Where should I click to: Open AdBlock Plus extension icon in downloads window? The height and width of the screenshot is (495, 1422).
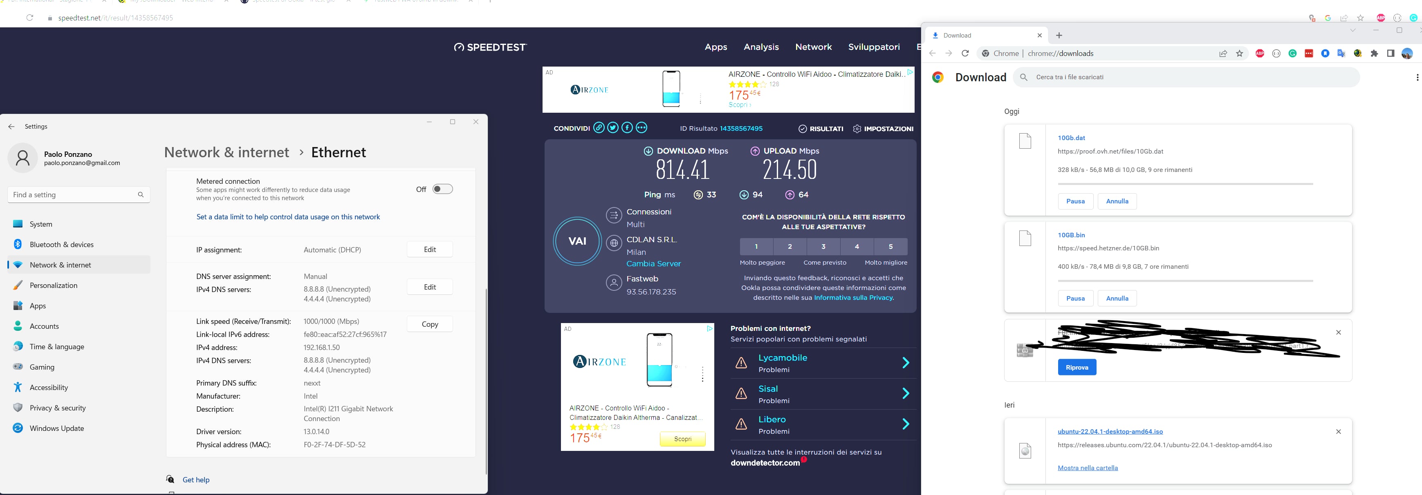tap(1260, 54)
